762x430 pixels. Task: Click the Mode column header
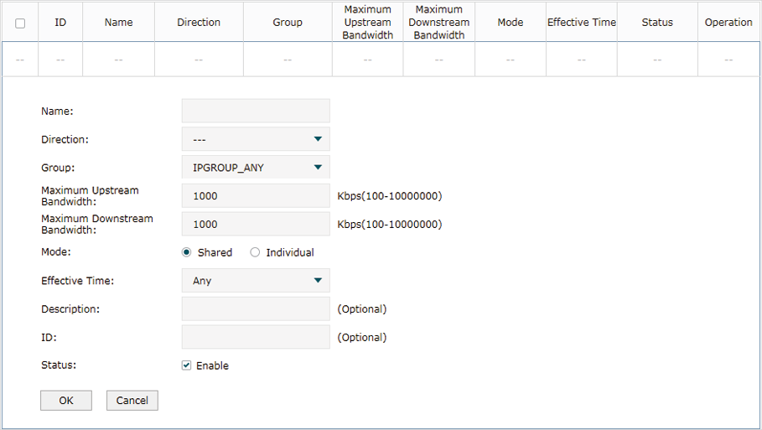(511, 23)
